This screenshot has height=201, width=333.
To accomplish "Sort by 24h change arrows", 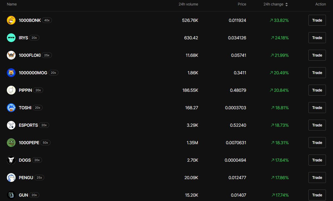I will [x=287, y=4].
